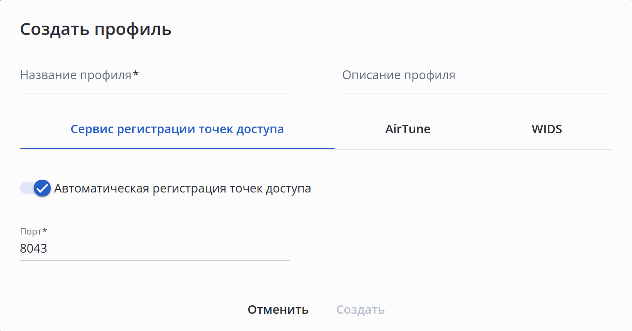This screenshot has width=632, height=331.
Task: Click the blue checkmark knob icon
Action: pyautogui.click(x=42, y=189)
